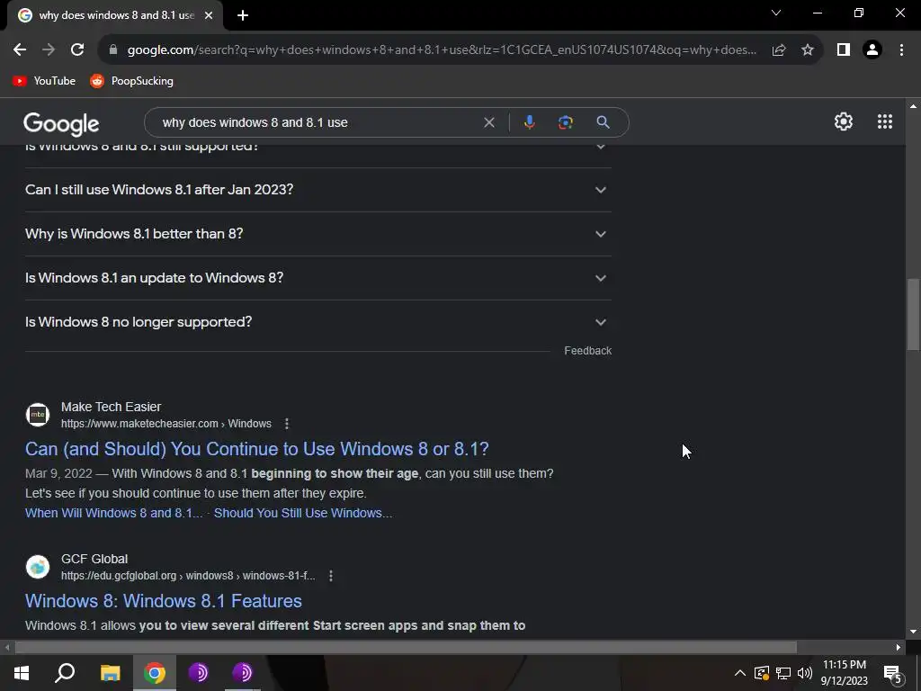Open the first Tor Browser taskbar icon
921x691 pixels.
[x=199, y=673]
